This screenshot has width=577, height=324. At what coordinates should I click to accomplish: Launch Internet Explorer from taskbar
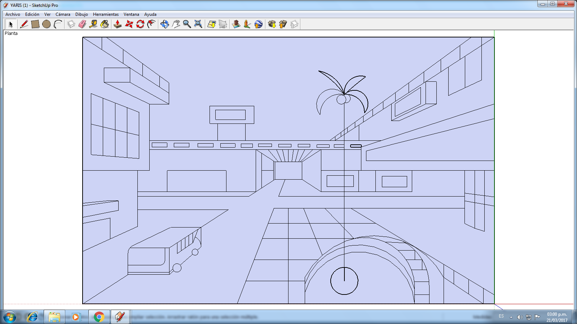(32, 317)
